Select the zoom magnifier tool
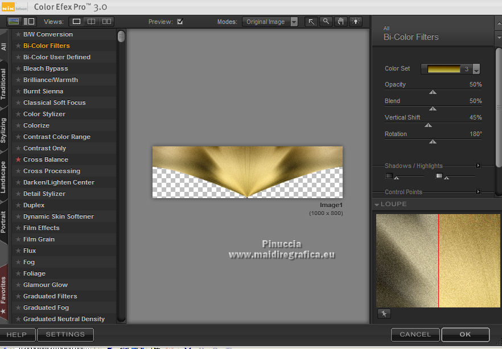This screenshot has height=349, width=502. tap(326, 22)
